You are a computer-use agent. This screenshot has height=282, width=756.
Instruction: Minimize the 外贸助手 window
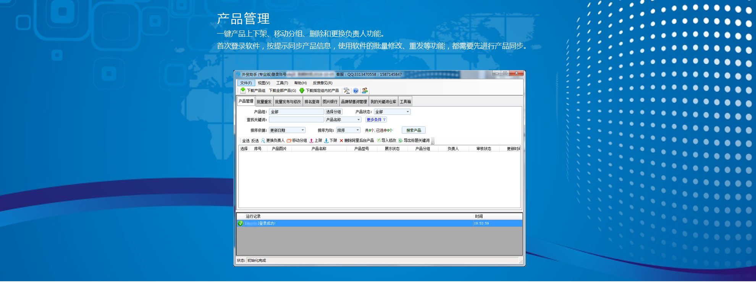point(497,73)
